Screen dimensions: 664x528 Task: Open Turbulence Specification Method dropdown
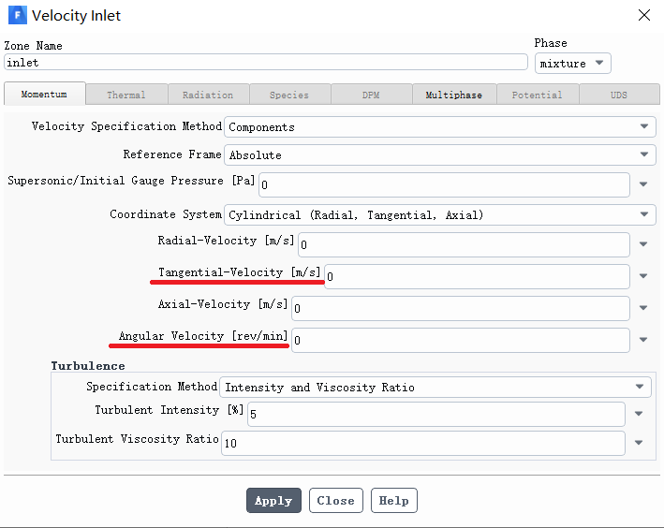(x=640, y=387)
